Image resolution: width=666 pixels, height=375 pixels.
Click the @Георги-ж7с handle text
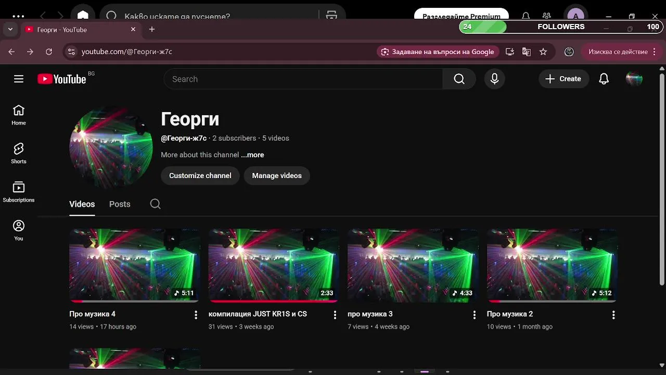click(184, 138)
